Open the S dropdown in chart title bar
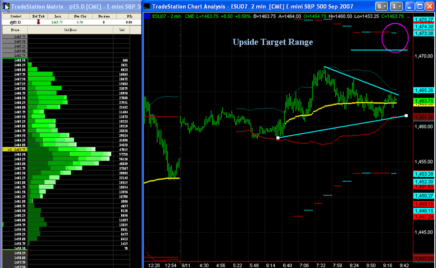This screenshot has height=268, width=436. [381, 6]
